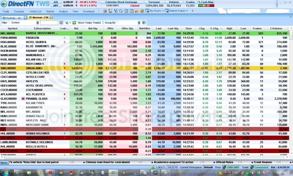
Task: Click Show Today Traded button
Action: point(89,23)
